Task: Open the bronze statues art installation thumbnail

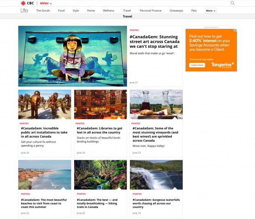Action: tap(45, 105)
